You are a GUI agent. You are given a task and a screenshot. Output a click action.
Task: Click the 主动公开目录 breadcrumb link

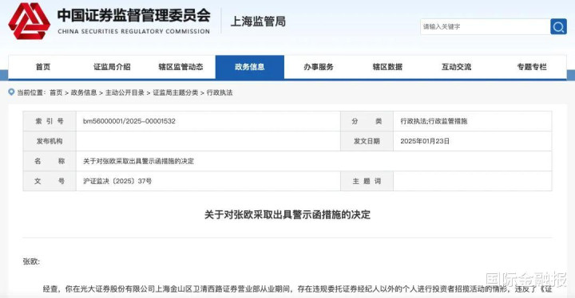(125, 92)
